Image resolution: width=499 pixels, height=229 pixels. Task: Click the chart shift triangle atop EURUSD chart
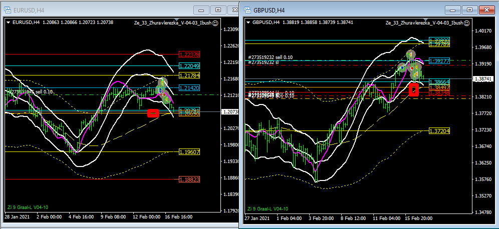click(177, 19)
